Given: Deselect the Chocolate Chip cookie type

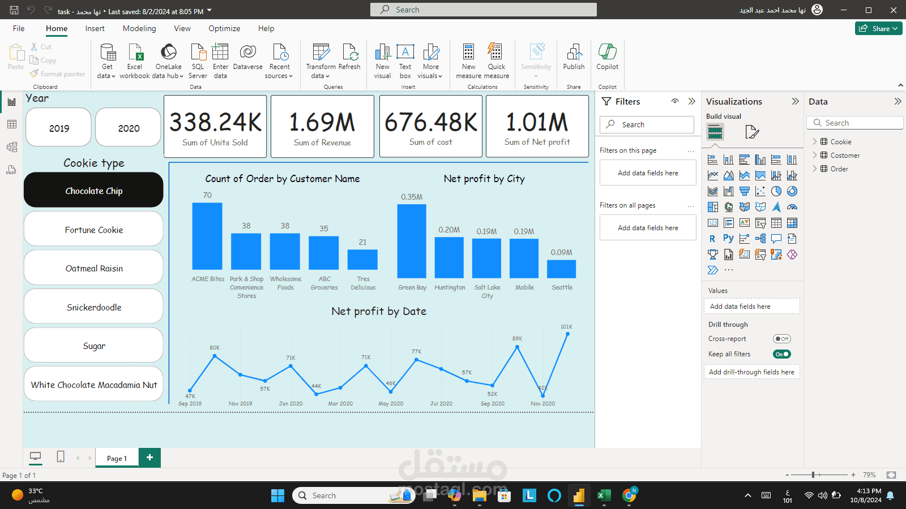Looking at the screenshot, I should pos(93,190).
